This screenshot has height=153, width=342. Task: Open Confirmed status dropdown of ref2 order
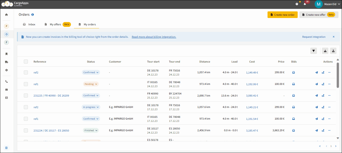(x=91, y=72)
